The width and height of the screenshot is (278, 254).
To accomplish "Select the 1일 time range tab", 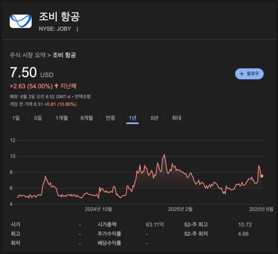I will pos(16,118).
